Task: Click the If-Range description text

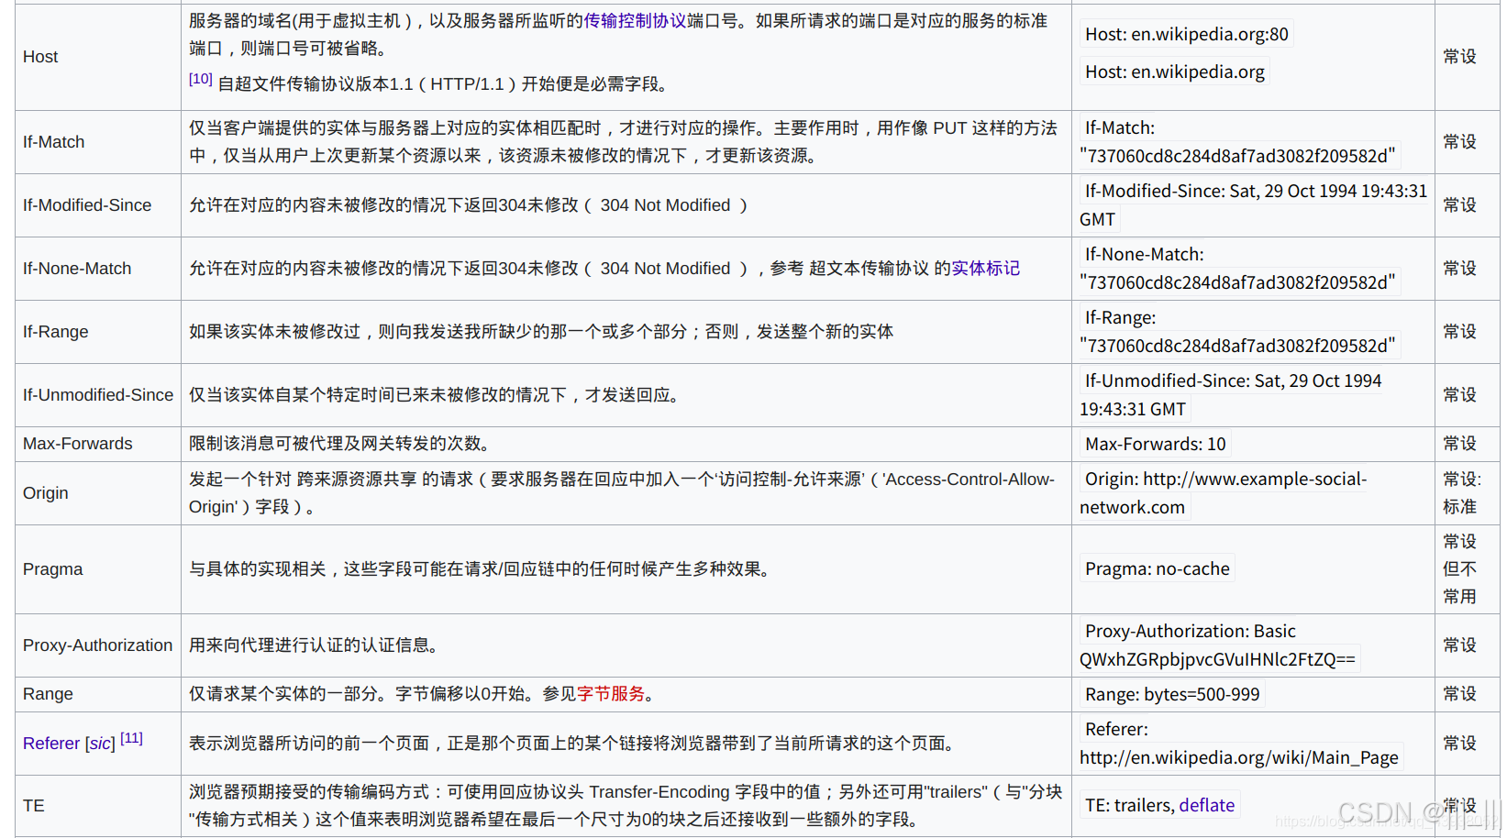Action: (541, 332)
